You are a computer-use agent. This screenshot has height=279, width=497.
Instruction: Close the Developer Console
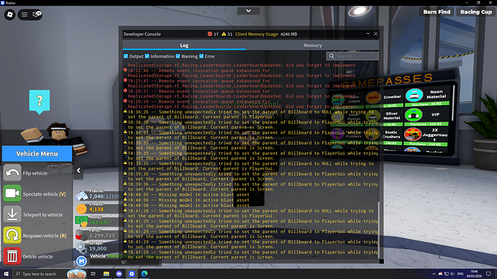tap(375, 34)
